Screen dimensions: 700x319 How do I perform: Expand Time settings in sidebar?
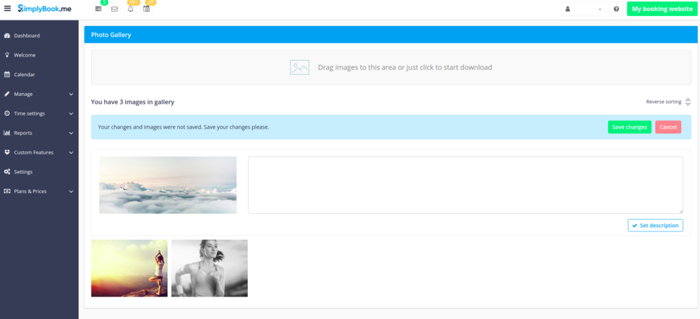point(39,113)
